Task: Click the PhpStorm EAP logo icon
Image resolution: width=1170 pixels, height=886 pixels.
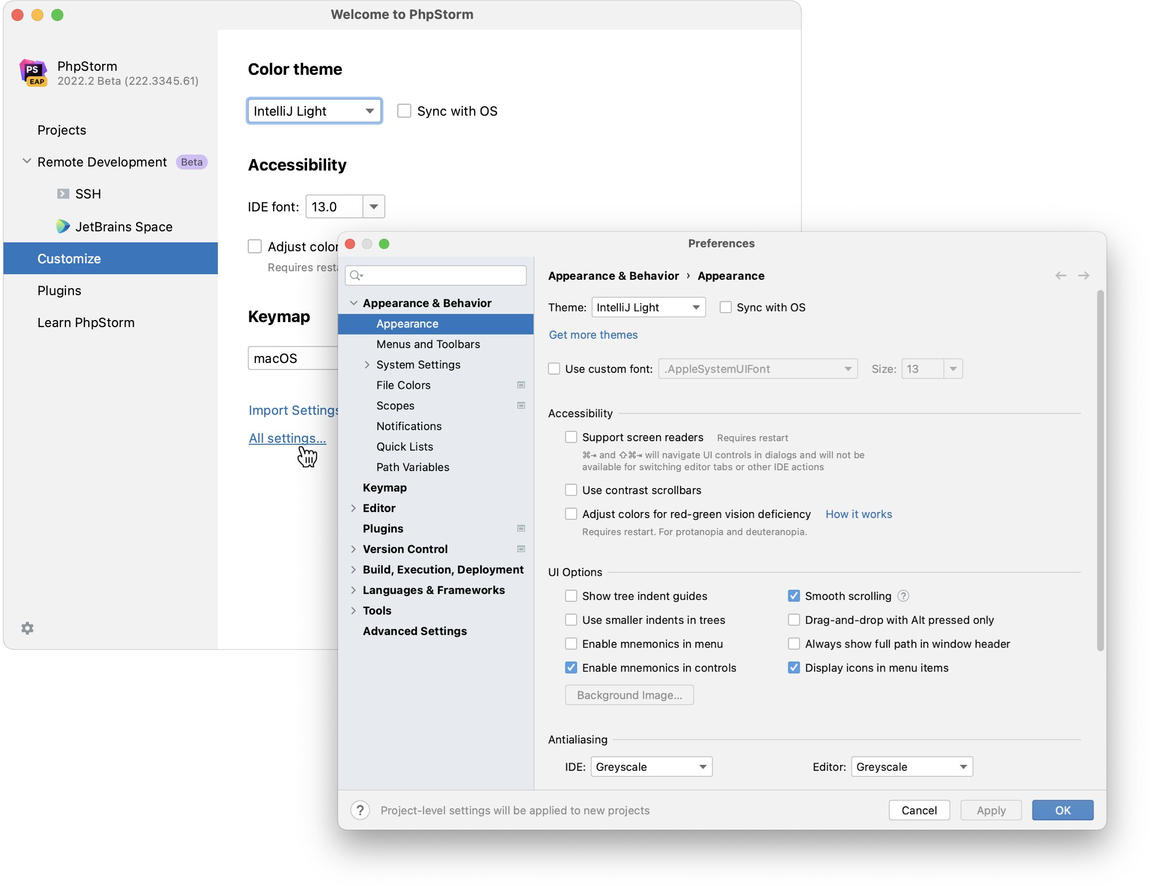Action: [33, 72]
